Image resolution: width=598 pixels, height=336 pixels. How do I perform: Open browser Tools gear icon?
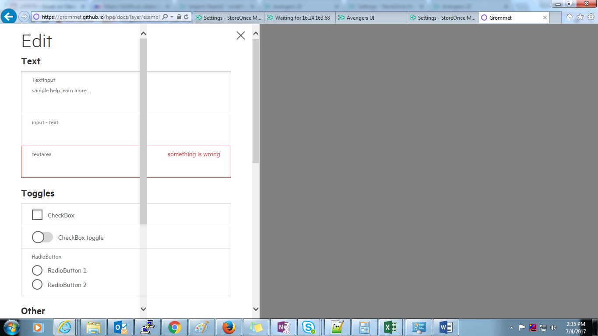(591, 17)
